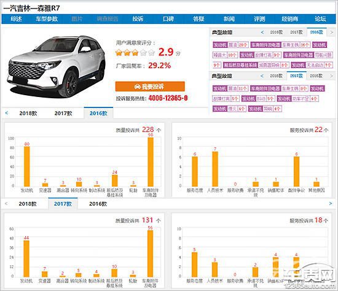The height and width of the screenshot is (291, 338).
Task: Click the page title 一汽吉林—森雅R7
Action: point(31,8)
